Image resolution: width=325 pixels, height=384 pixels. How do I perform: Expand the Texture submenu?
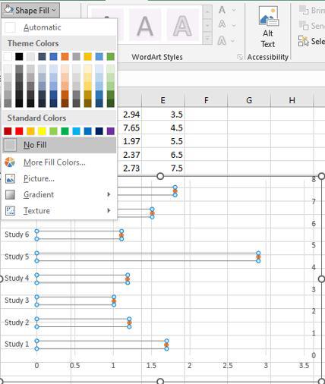[x=59, y=210]
